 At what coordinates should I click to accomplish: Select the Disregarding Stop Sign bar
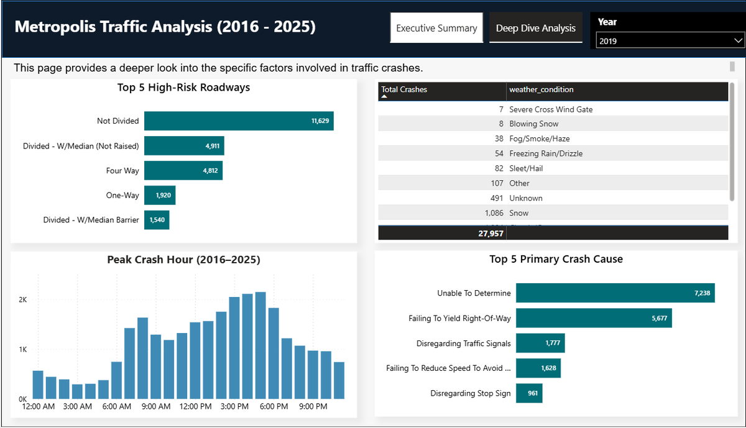pyautogui.click(x=529, y=393)
